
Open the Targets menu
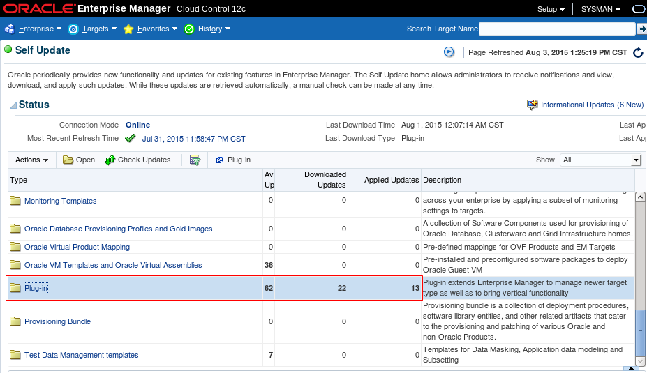pyautogui.click(x=99, y=29)
